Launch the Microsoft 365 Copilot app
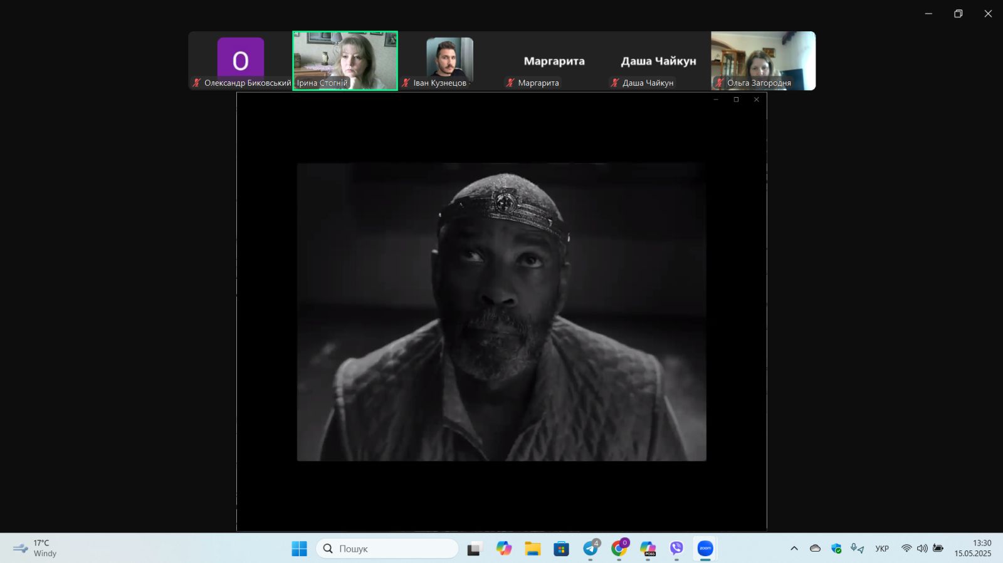 (648, 549)
